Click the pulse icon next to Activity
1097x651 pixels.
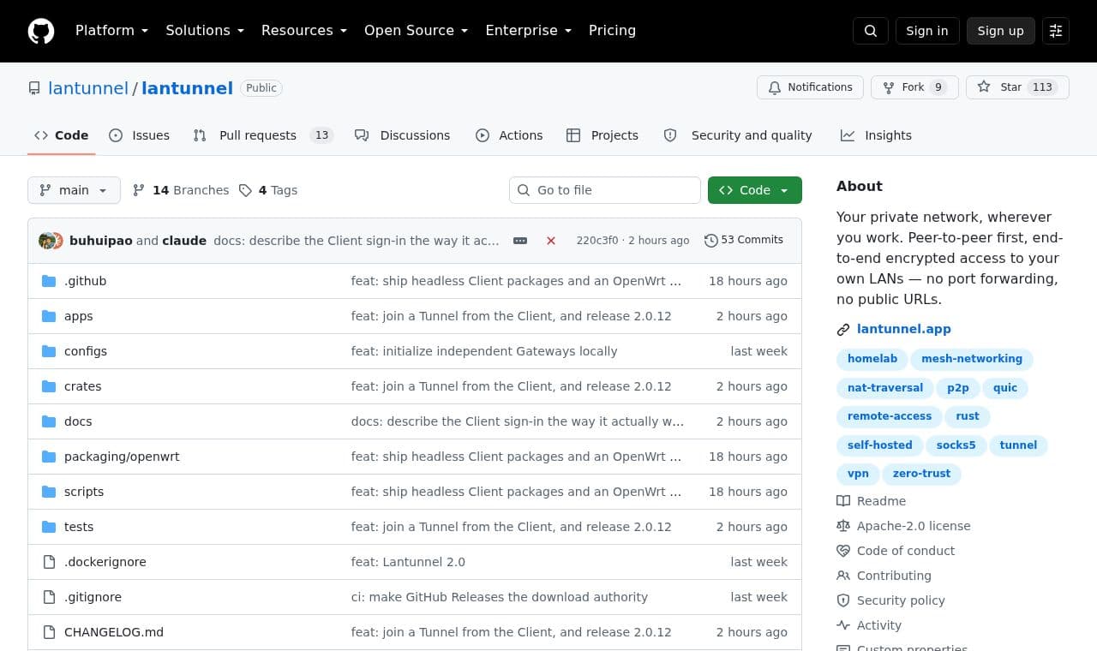(x=843, y=625)
